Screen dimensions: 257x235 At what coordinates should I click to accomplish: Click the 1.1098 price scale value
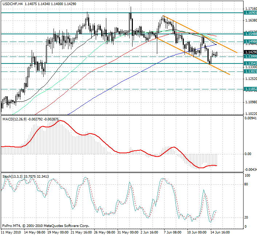251,102
